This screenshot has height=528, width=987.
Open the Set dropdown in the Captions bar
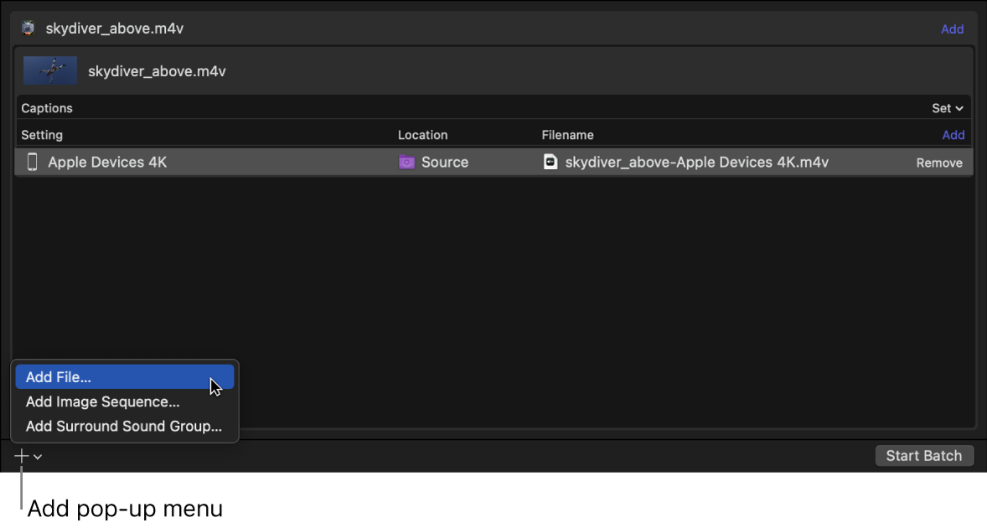(x=946, y=108)
